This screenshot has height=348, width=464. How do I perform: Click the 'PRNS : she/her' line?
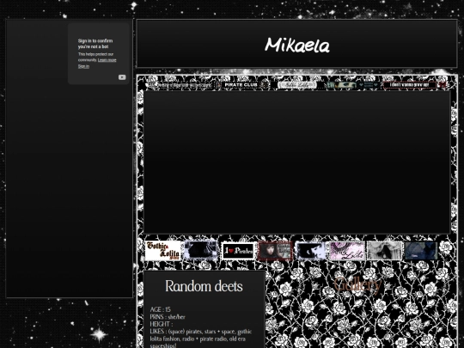tap(168, 317)
